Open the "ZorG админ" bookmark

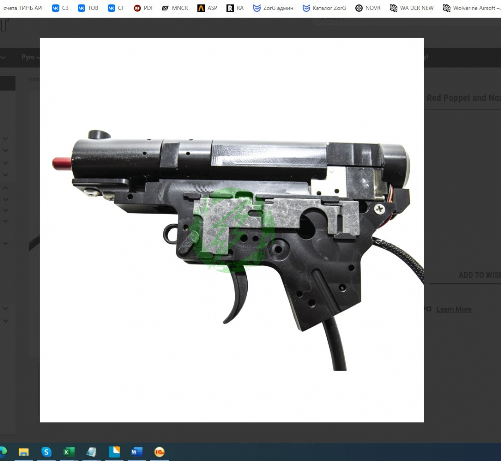point(273,8)
